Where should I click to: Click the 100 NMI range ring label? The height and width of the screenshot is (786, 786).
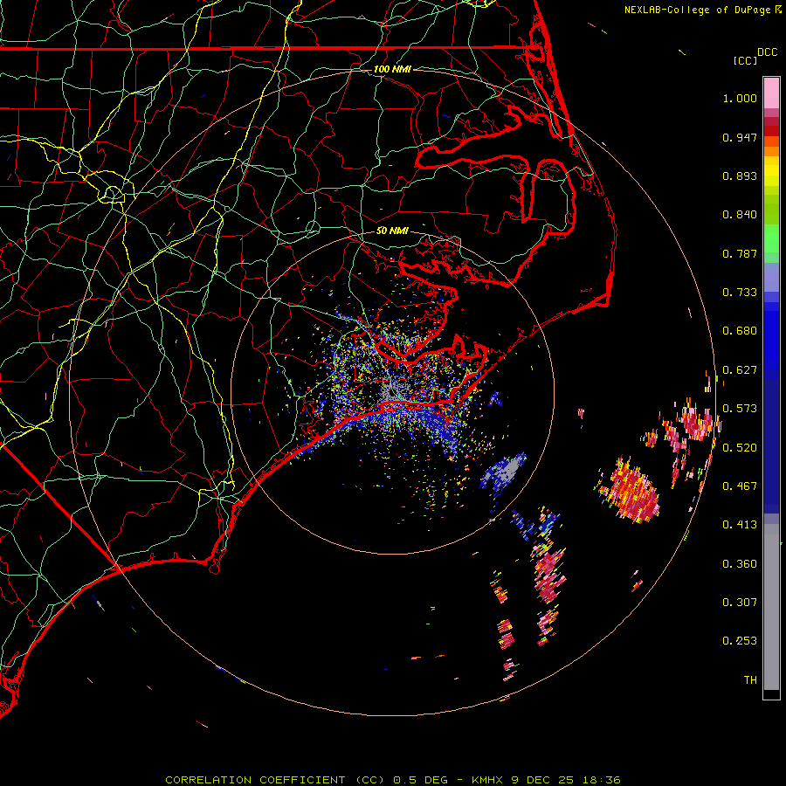click(392, 69)
